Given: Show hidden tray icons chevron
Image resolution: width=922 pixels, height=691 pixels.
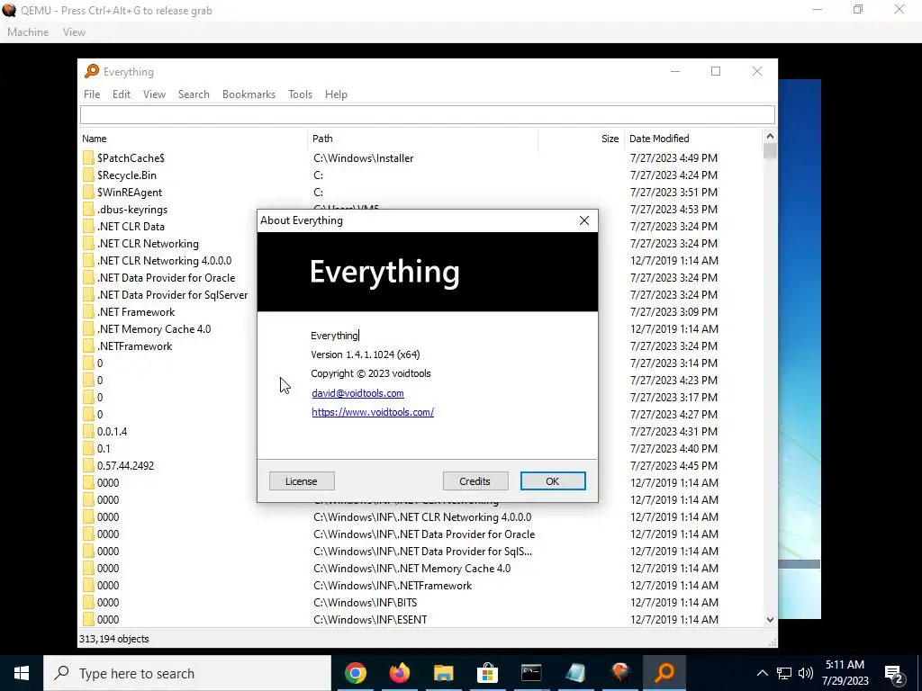Looking at the screenshot, I should (x=762, y=673).
